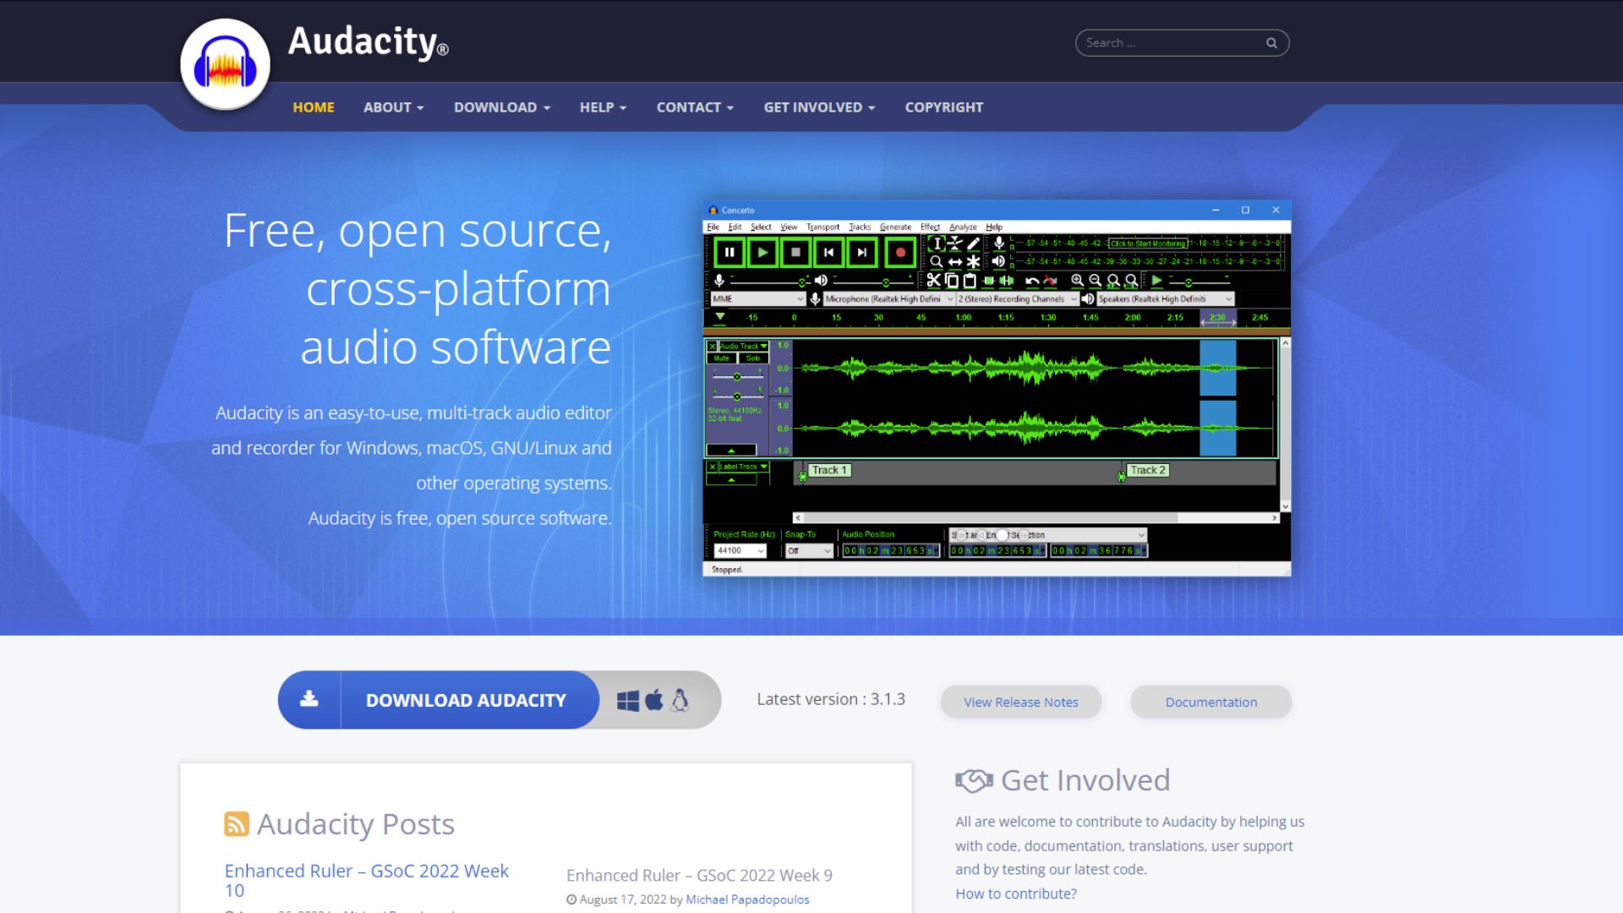Open the Label Track name dropdown
Image resolution: width=1623 pixels, height=913 pixels.
(x=744, y=467)
